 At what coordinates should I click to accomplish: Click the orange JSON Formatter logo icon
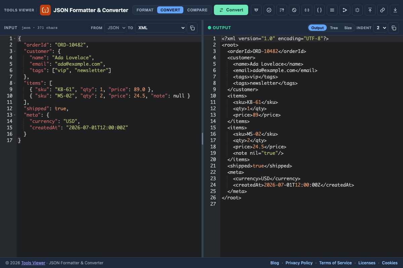tap(45, 10)
